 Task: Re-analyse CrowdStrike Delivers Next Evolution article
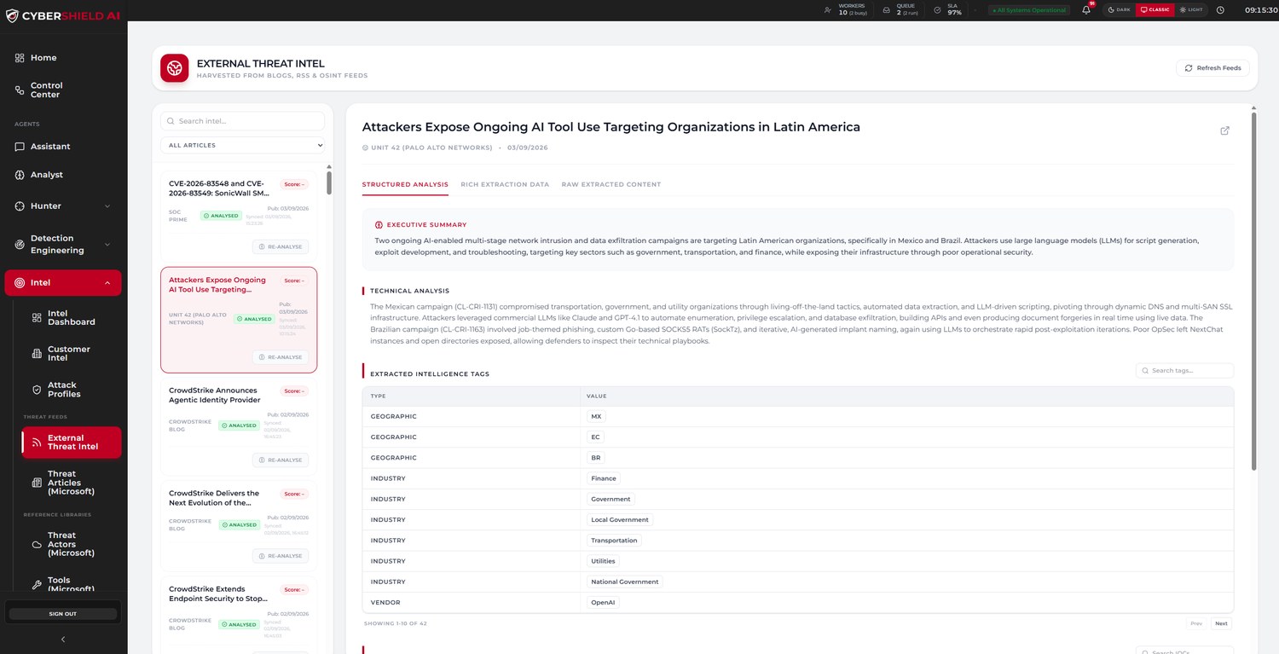tap(281, 556)
